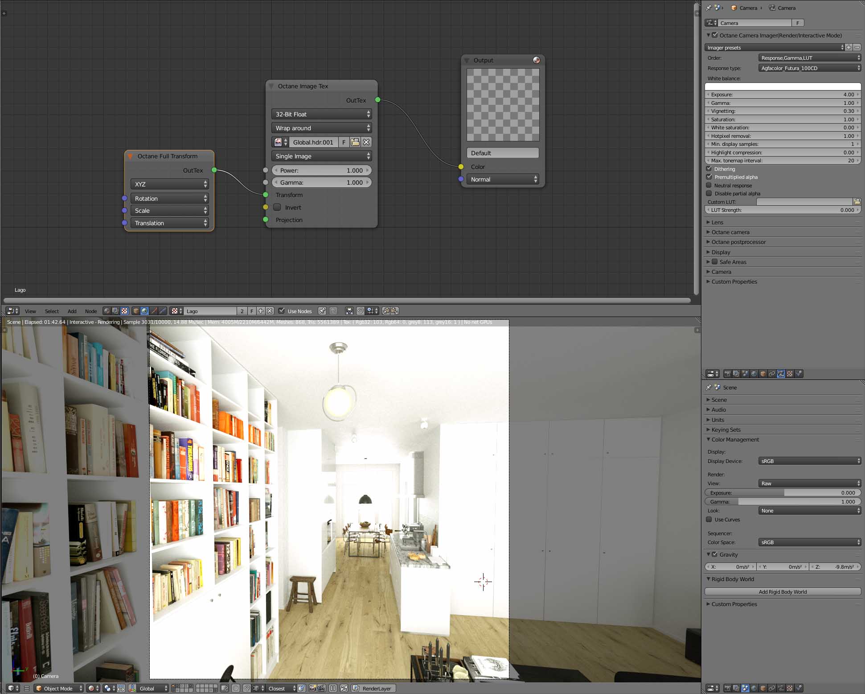This screenshot has width=865, height=694.
Task: Click the pin node tree icon
Action: tap(322, 311)
